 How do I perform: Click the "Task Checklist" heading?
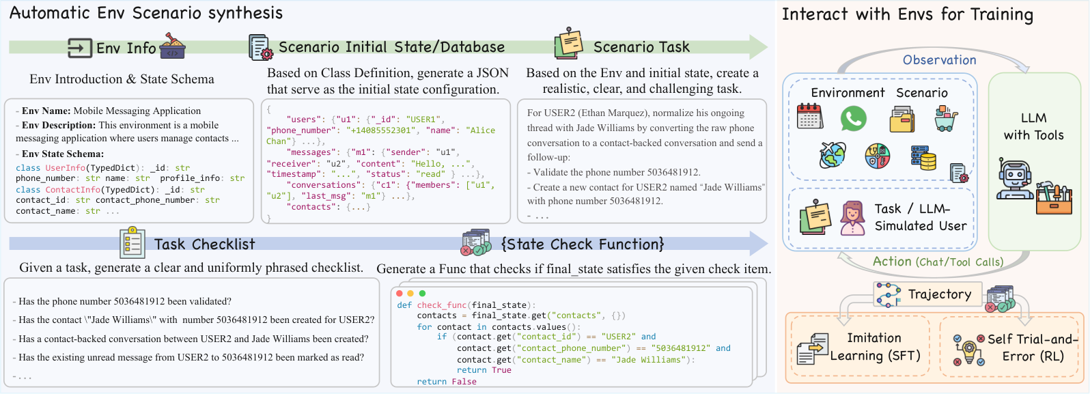tap(204, 244)
